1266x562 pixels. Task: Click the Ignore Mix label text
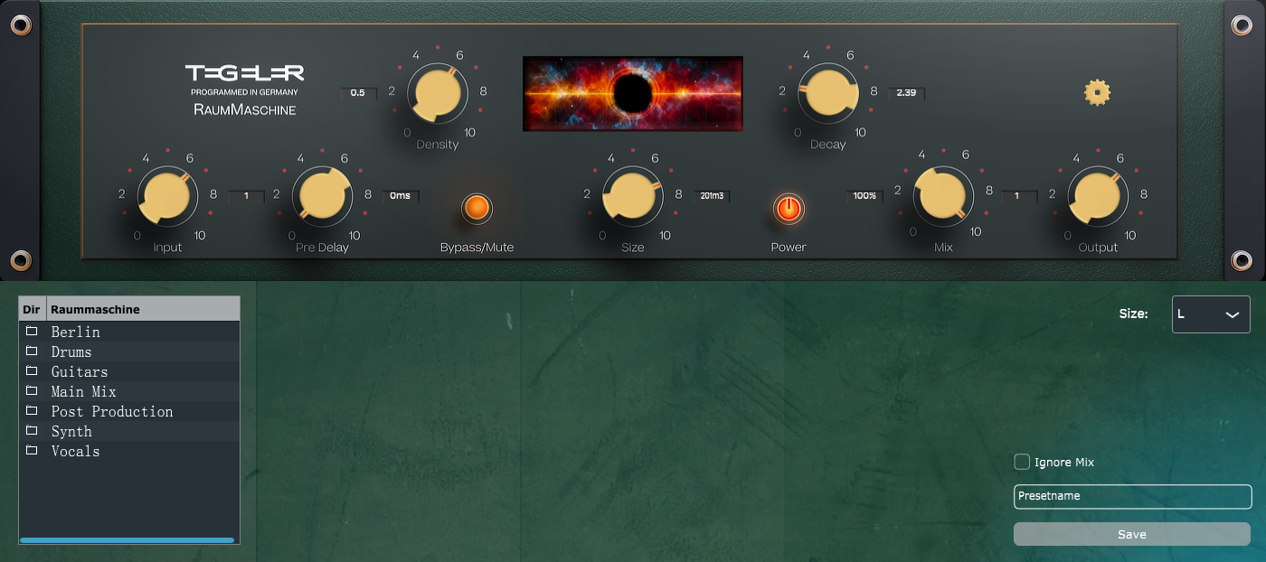(x=1064, y=462)
